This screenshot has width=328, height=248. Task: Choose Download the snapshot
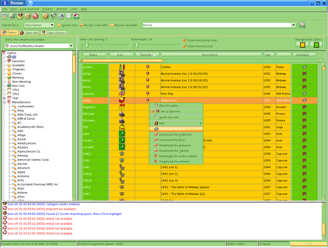[176, 135]
